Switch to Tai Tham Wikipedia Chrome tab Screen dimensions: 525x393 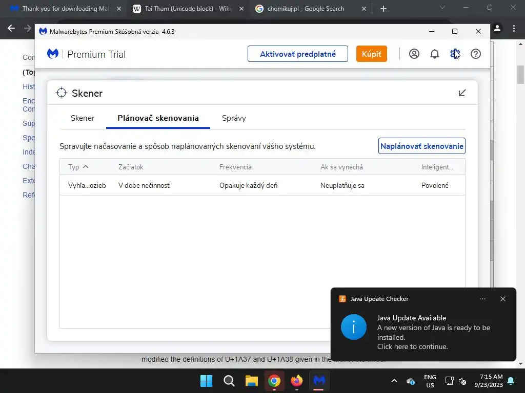click(x=188, y=9)
